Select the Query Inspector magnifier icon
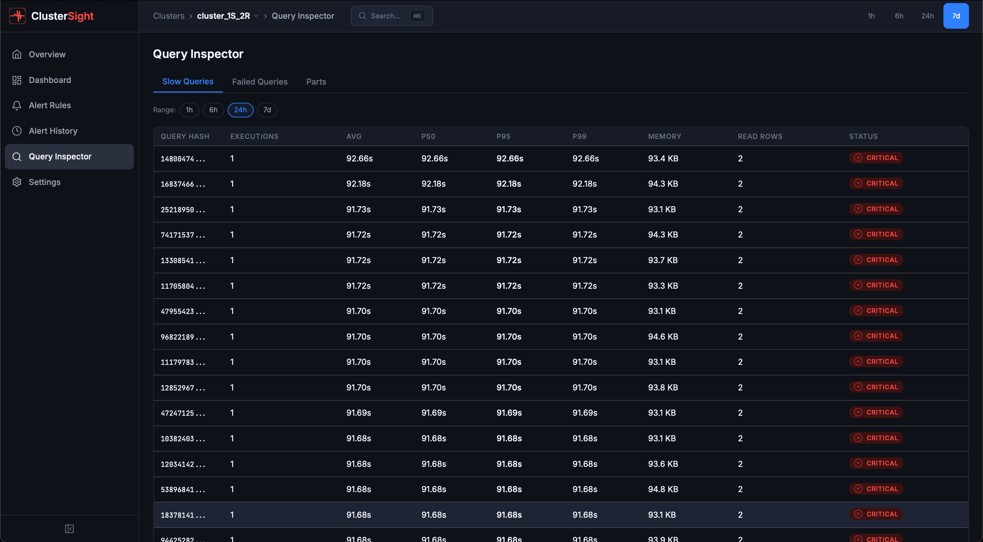 click(x=17, y=156)
